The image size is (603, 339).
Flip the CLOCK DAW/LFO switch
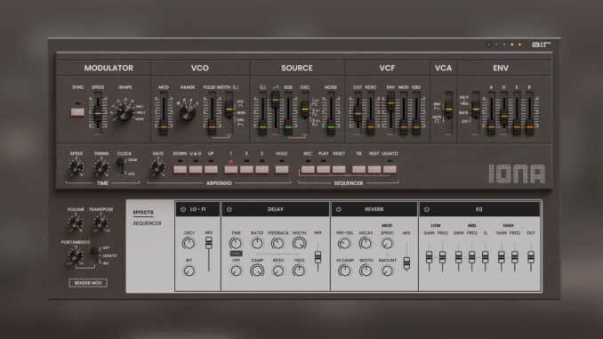click(121, 165)
